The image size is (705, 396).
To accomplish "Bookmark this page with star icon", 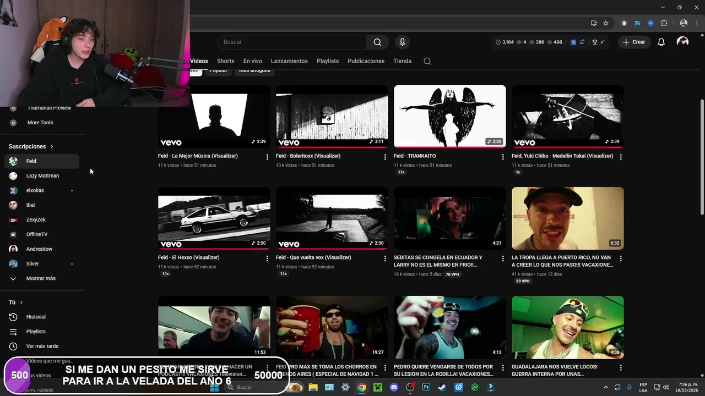I will (x=606, y=23).
